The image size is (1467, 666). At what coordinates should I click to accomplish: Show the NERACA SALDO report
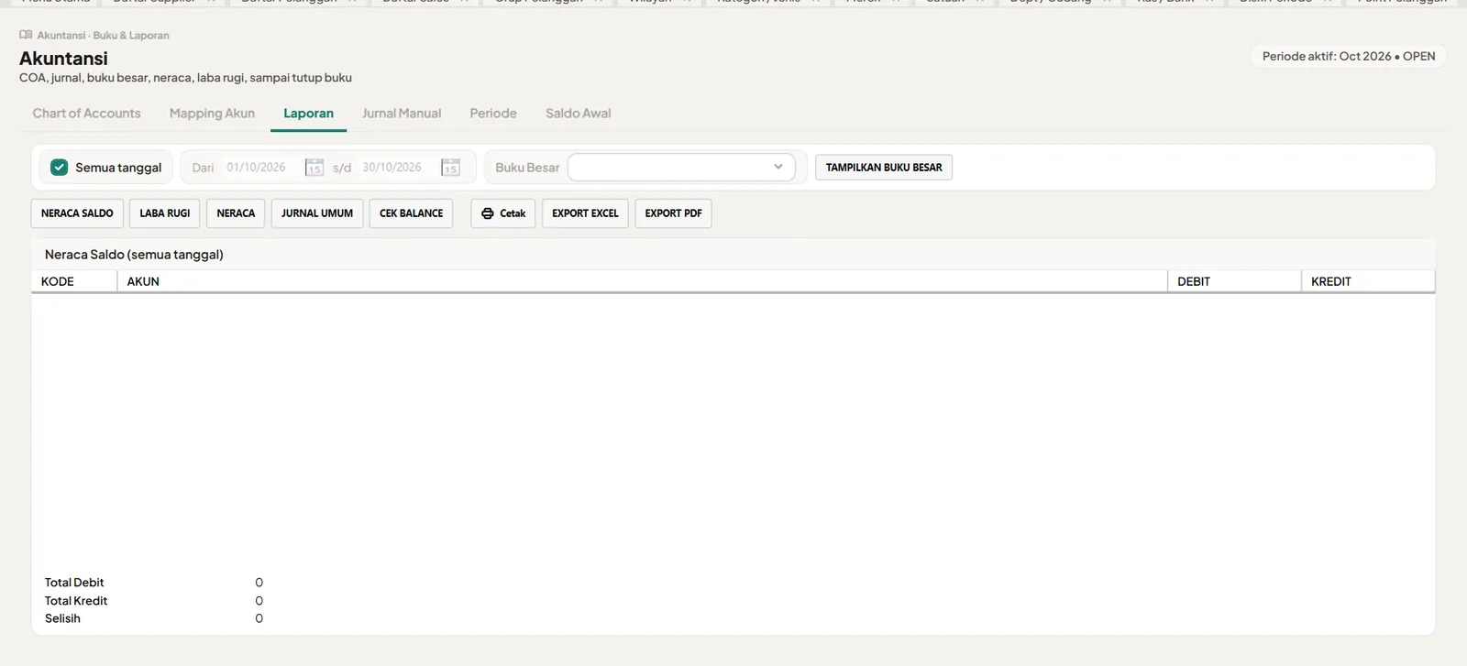[77, 213]
